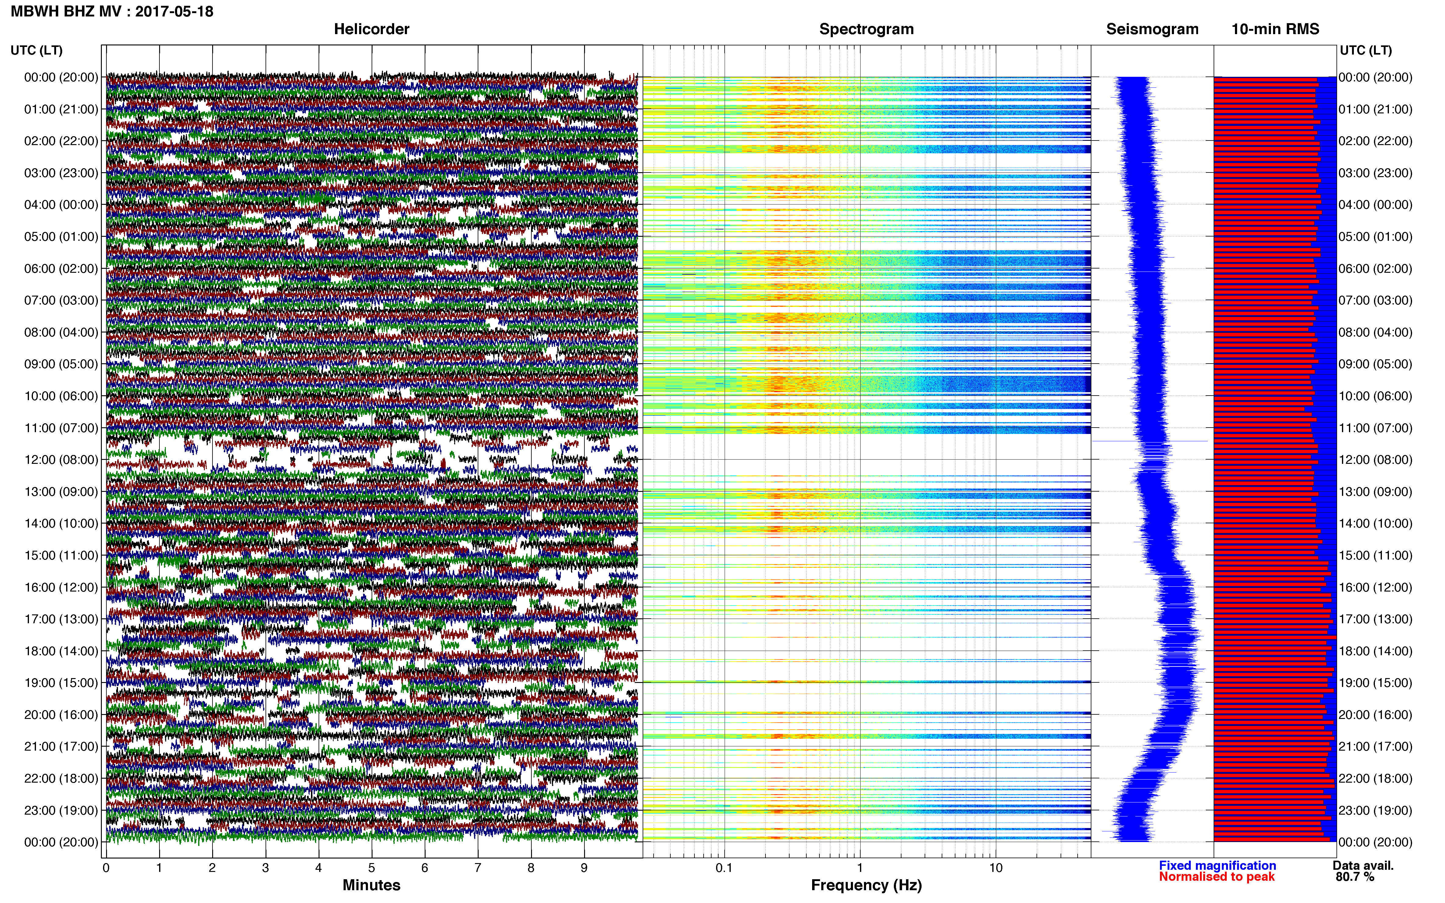This screenshot has height=903, width=1445.
Task: Click 03:00 (23:00) label left of Helicorder
Action: [61, 173]
